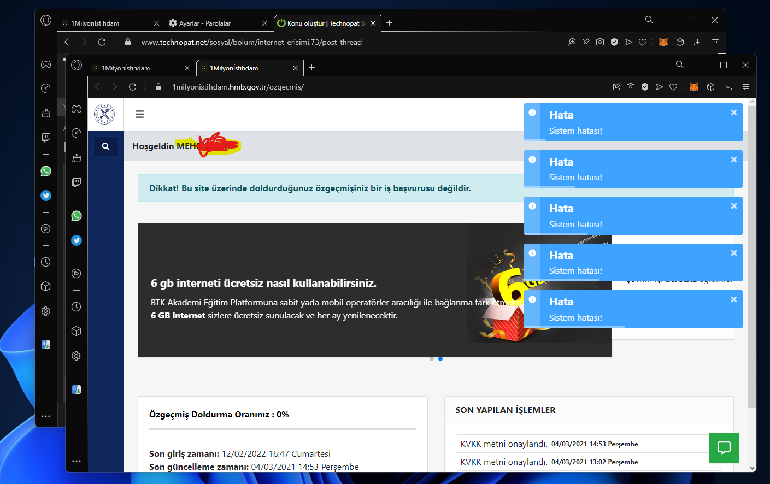Screen dimensions: 770x484
Task: Open site info via the address bar padlock
Action: [158, 86]
